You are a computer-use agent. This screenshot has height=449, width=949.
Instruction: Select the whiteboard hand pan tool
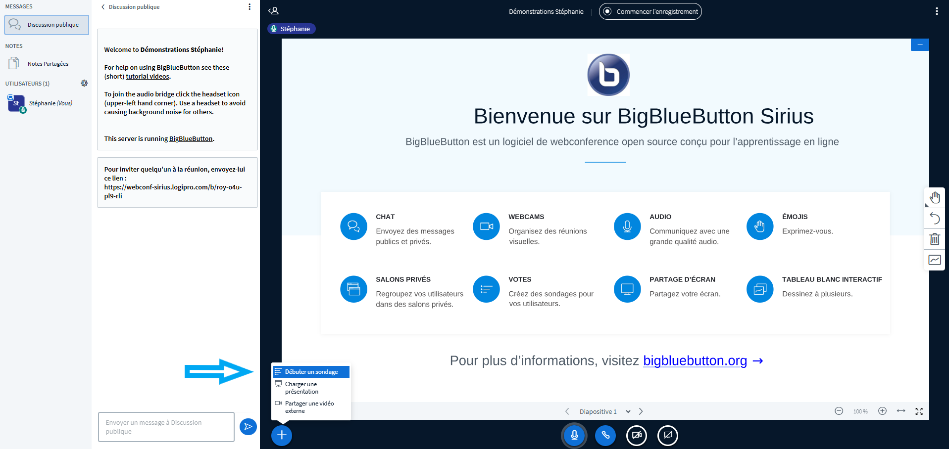pos(935,198)
